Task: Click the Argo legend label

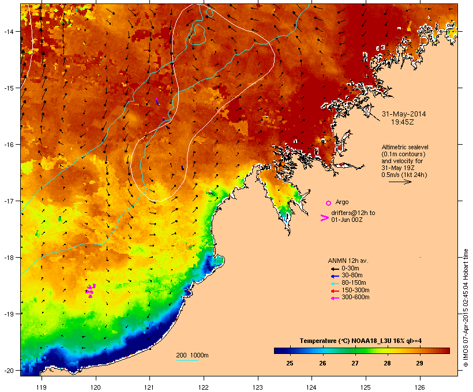Action: pyautogui.click(x=342, y=202)
